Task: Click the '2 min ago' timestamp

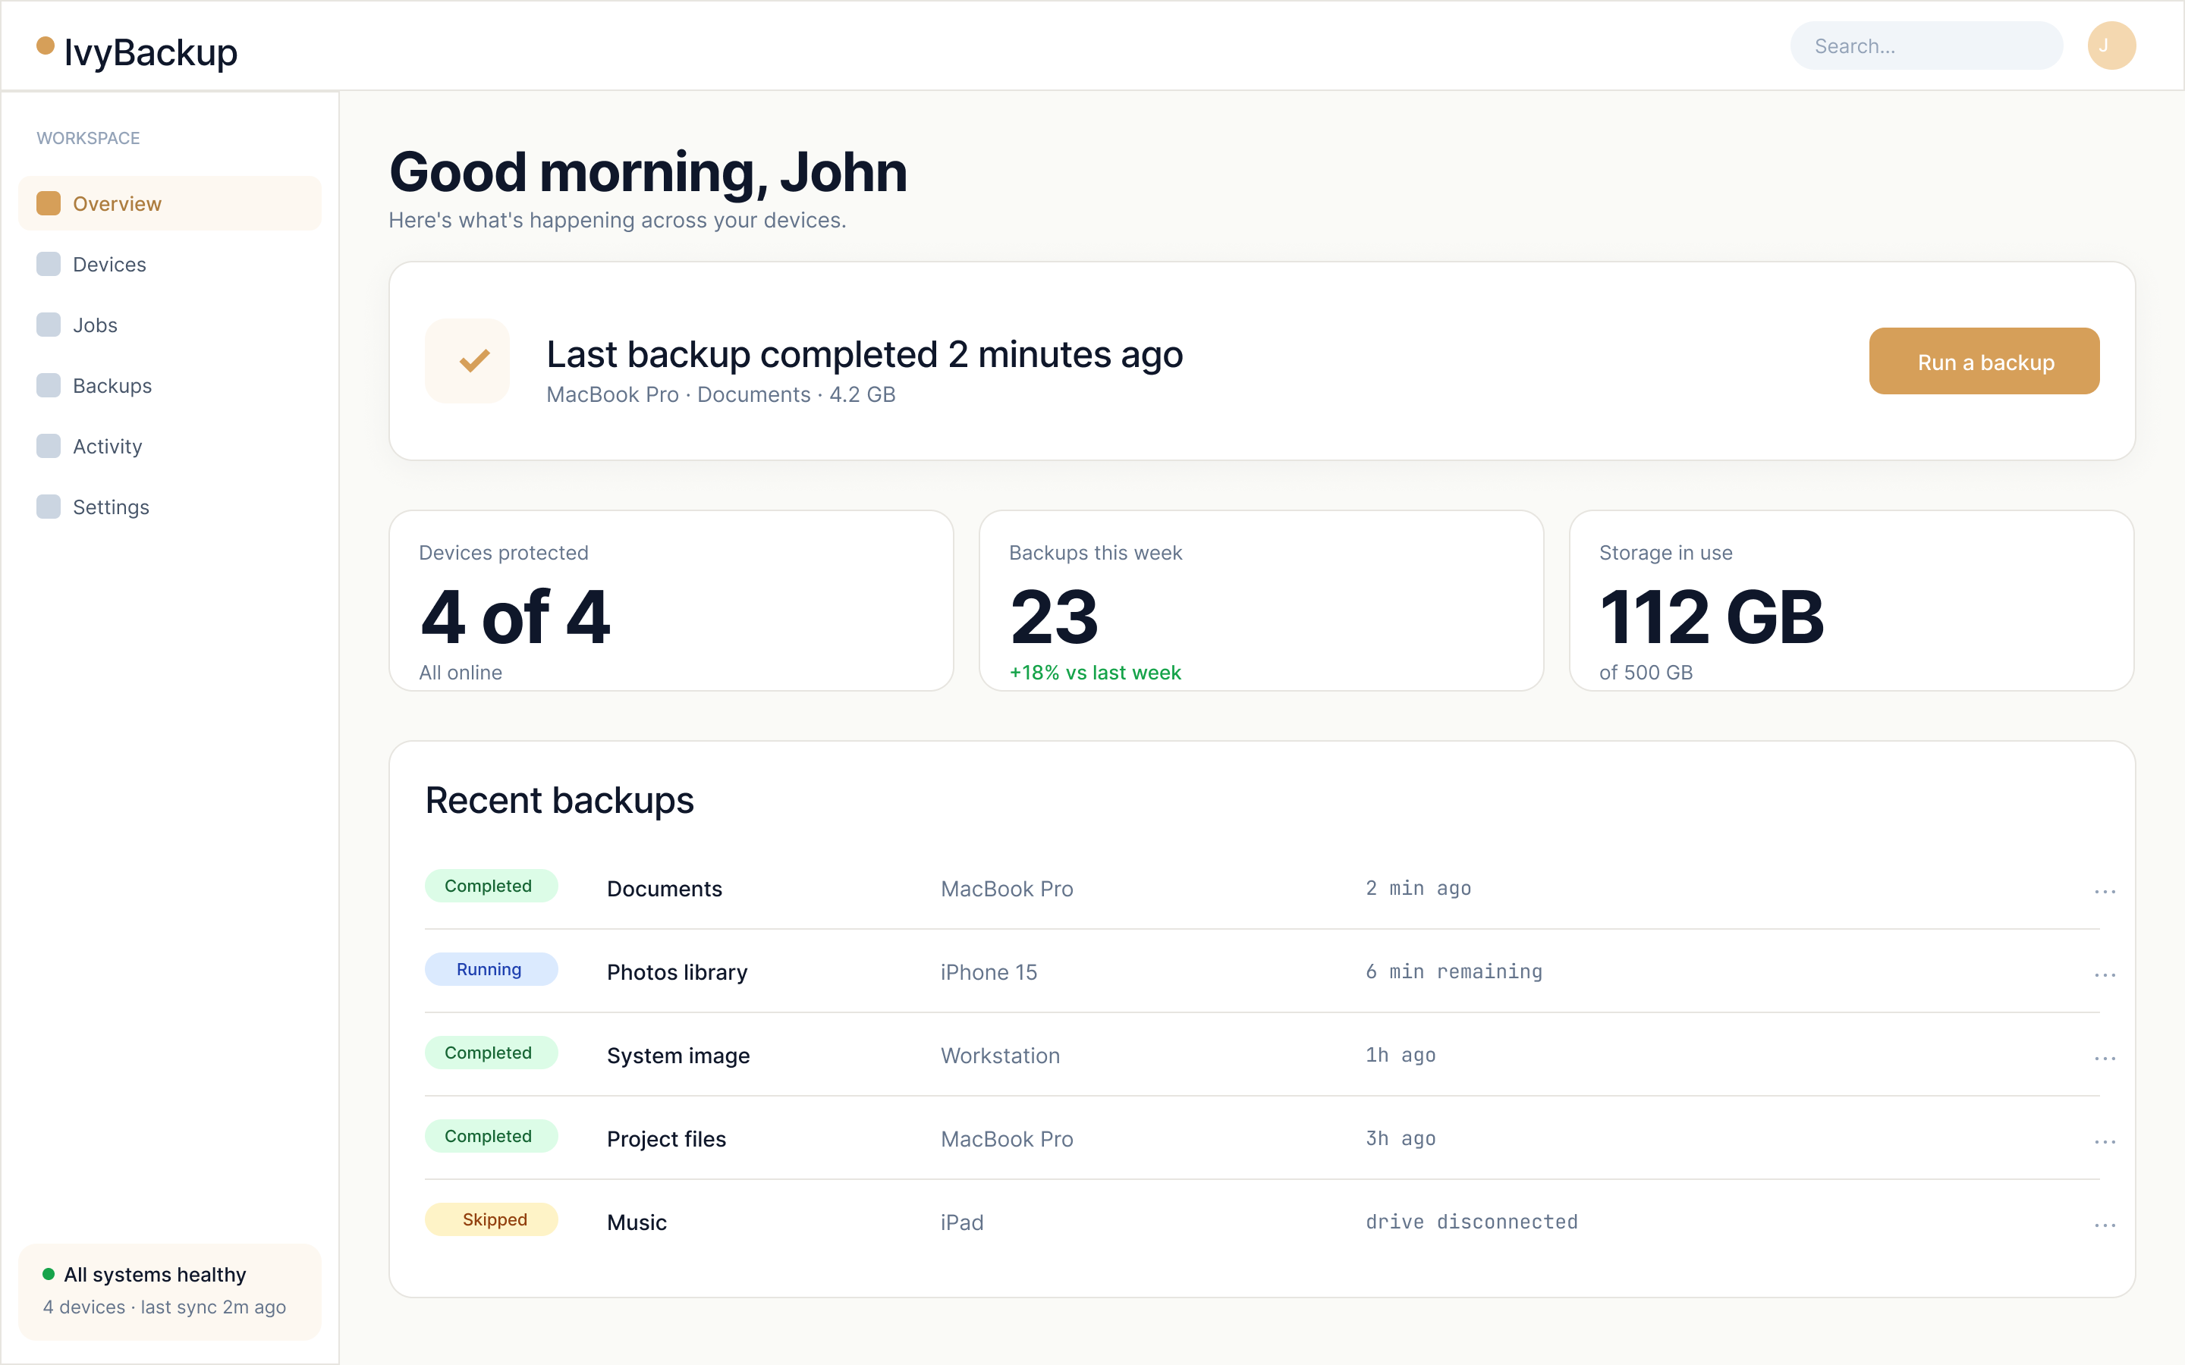Action: click(x=1419, y=888)
